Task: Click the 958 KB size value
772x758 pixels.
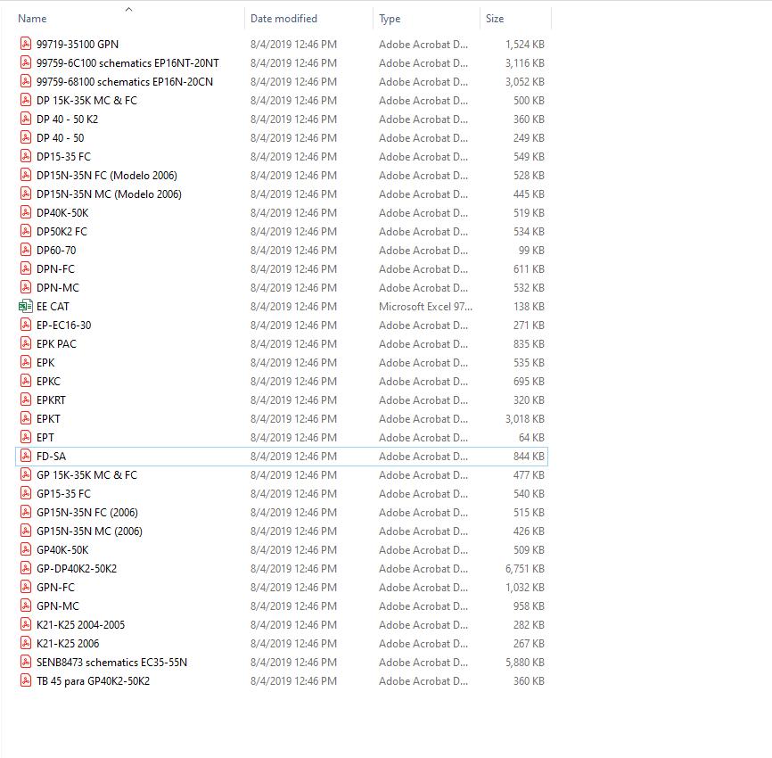Action: (x=529, y=606)
